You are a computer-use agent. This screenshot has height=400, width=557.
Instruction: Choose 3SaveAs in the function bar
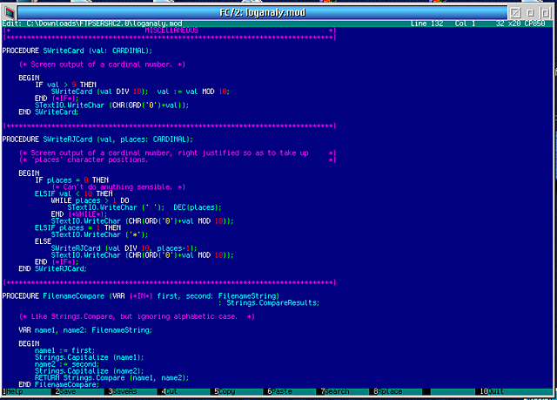123,391
